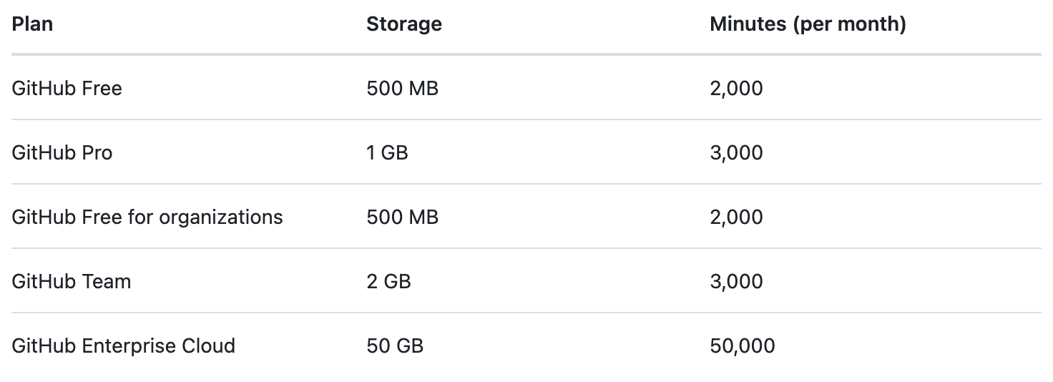Click the GitHub Team plan cell
1053x382 pixels.
pyautogui.click(x=72, y=282)
